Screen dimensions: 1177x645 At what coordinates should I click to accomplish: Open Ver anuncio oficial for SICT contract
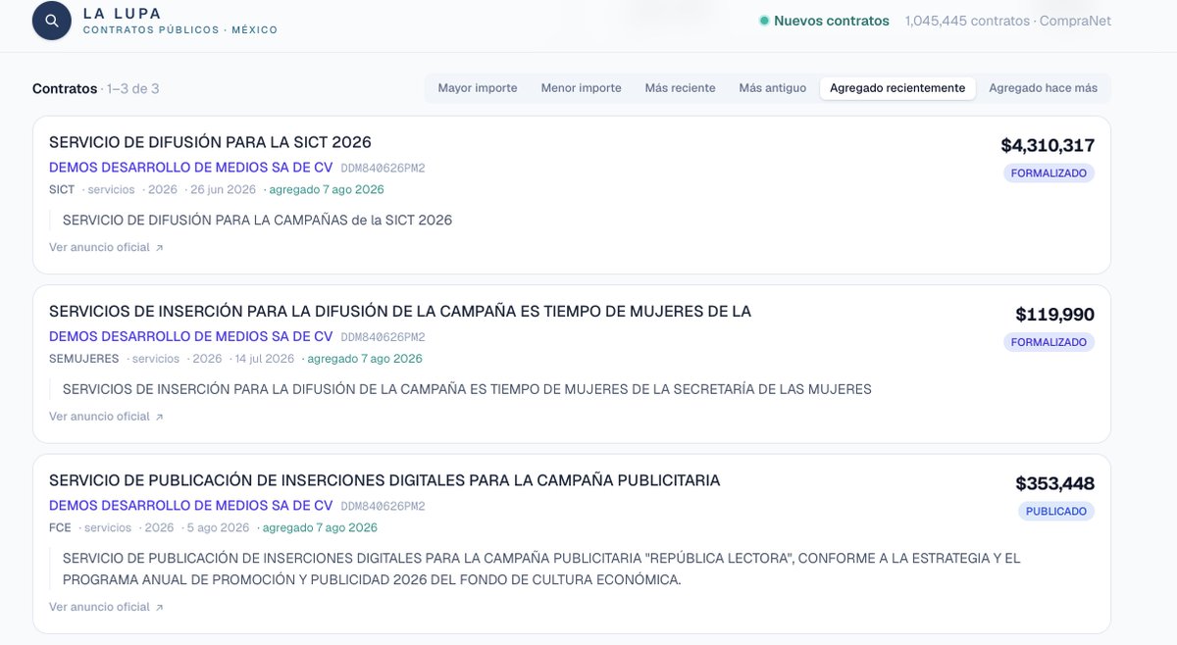click(x=106, y=248)
